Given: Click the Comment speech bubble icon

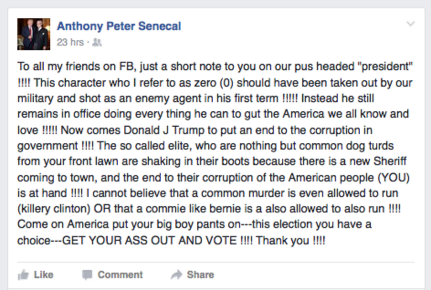Looking at the screenshot, I should (x=87, y=274).
